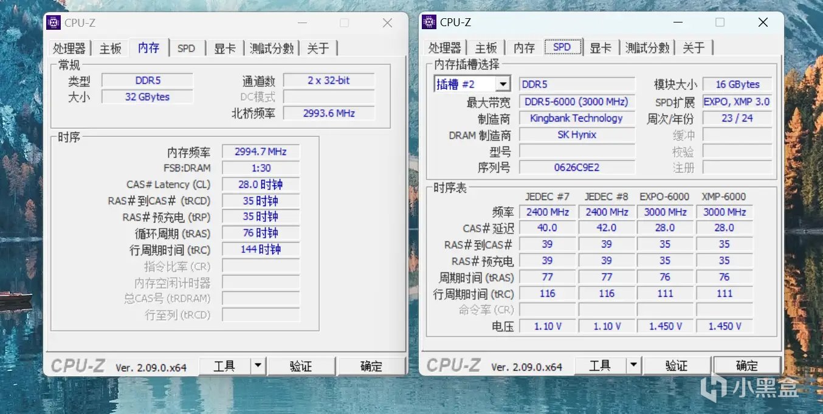The width and height of the screenshot is (823, 414).
Task: Open 測試分數 tab in right CPU-Z window
Action: [647, 48]
